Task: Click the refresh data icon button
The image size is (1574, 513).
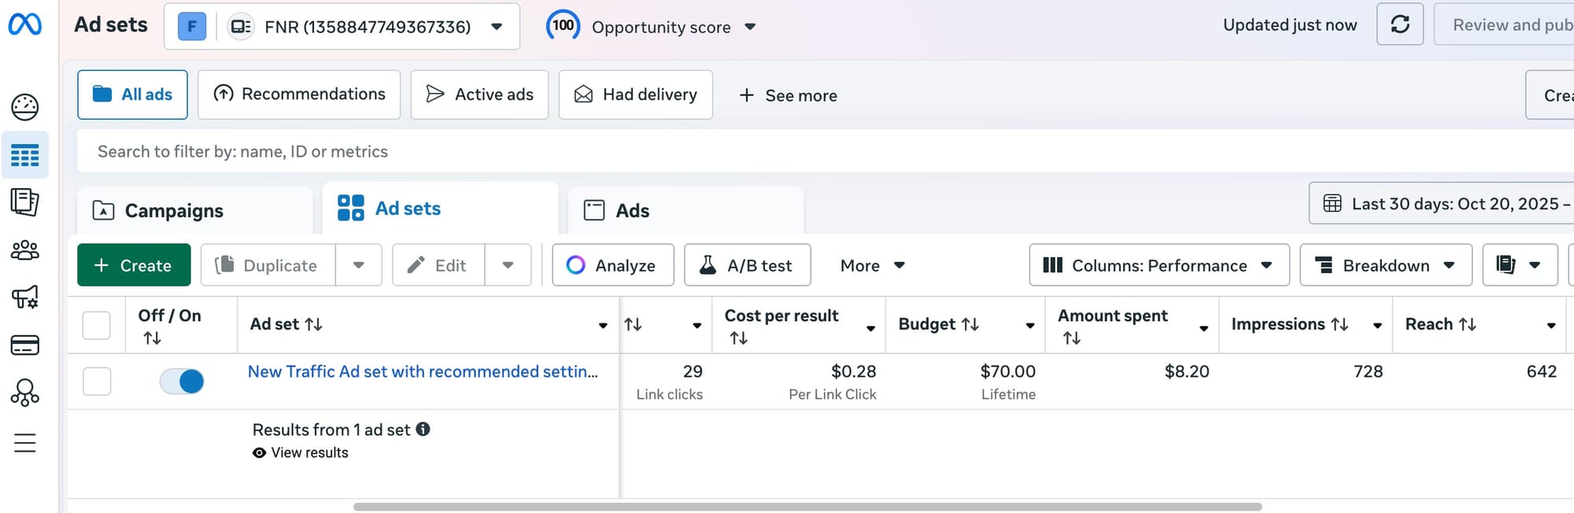Action: coord(1399,24)
